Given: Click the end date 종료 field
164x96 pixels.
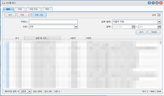Looking at the screenshot, I should click(x=148, y=27).
